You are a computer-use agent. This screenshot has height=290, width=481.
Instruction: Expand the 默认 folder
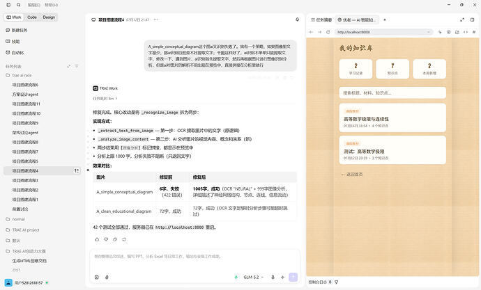pyautogui.click(x=13, y=241)
